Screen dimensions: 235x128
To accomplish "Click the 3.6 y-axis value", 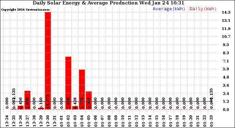I will (226, 85).
